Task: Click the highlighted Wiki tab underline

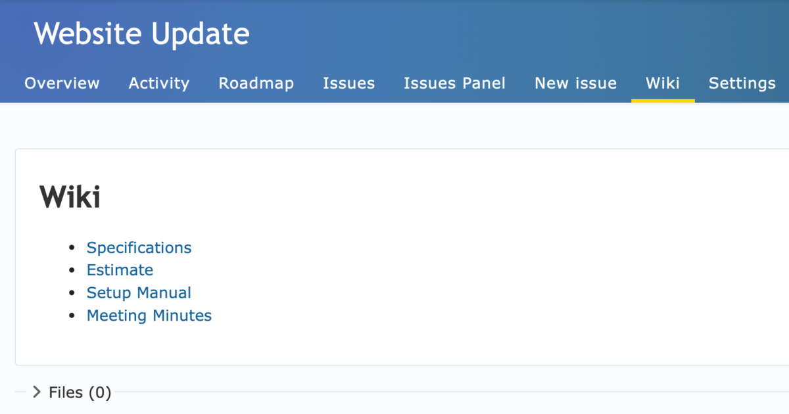Action: coord(663,99)
